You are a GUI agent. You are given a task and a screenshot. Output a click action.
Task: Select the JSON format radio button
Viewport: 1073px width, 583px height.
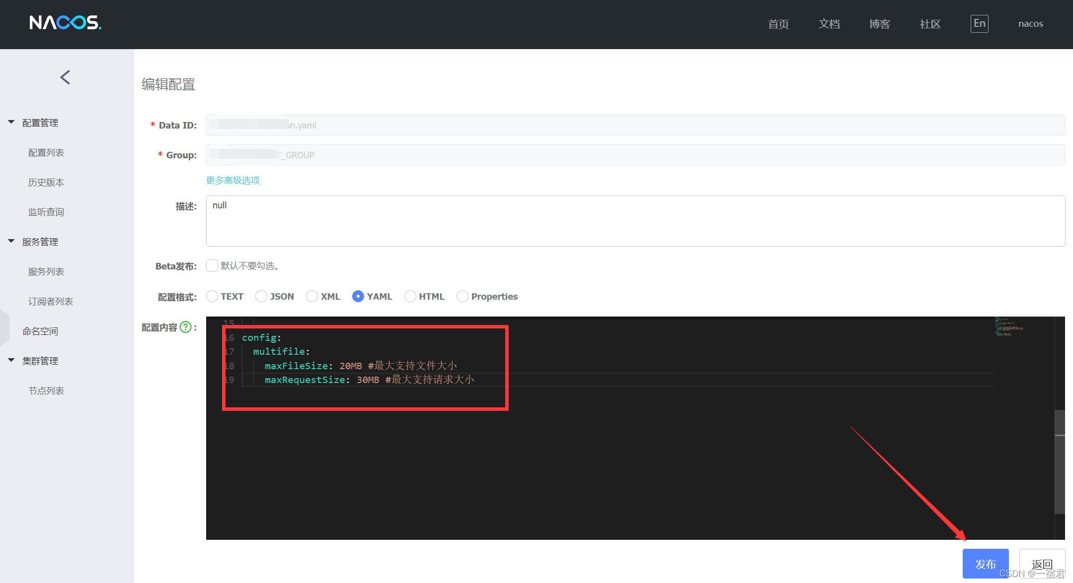coord(261,297)
